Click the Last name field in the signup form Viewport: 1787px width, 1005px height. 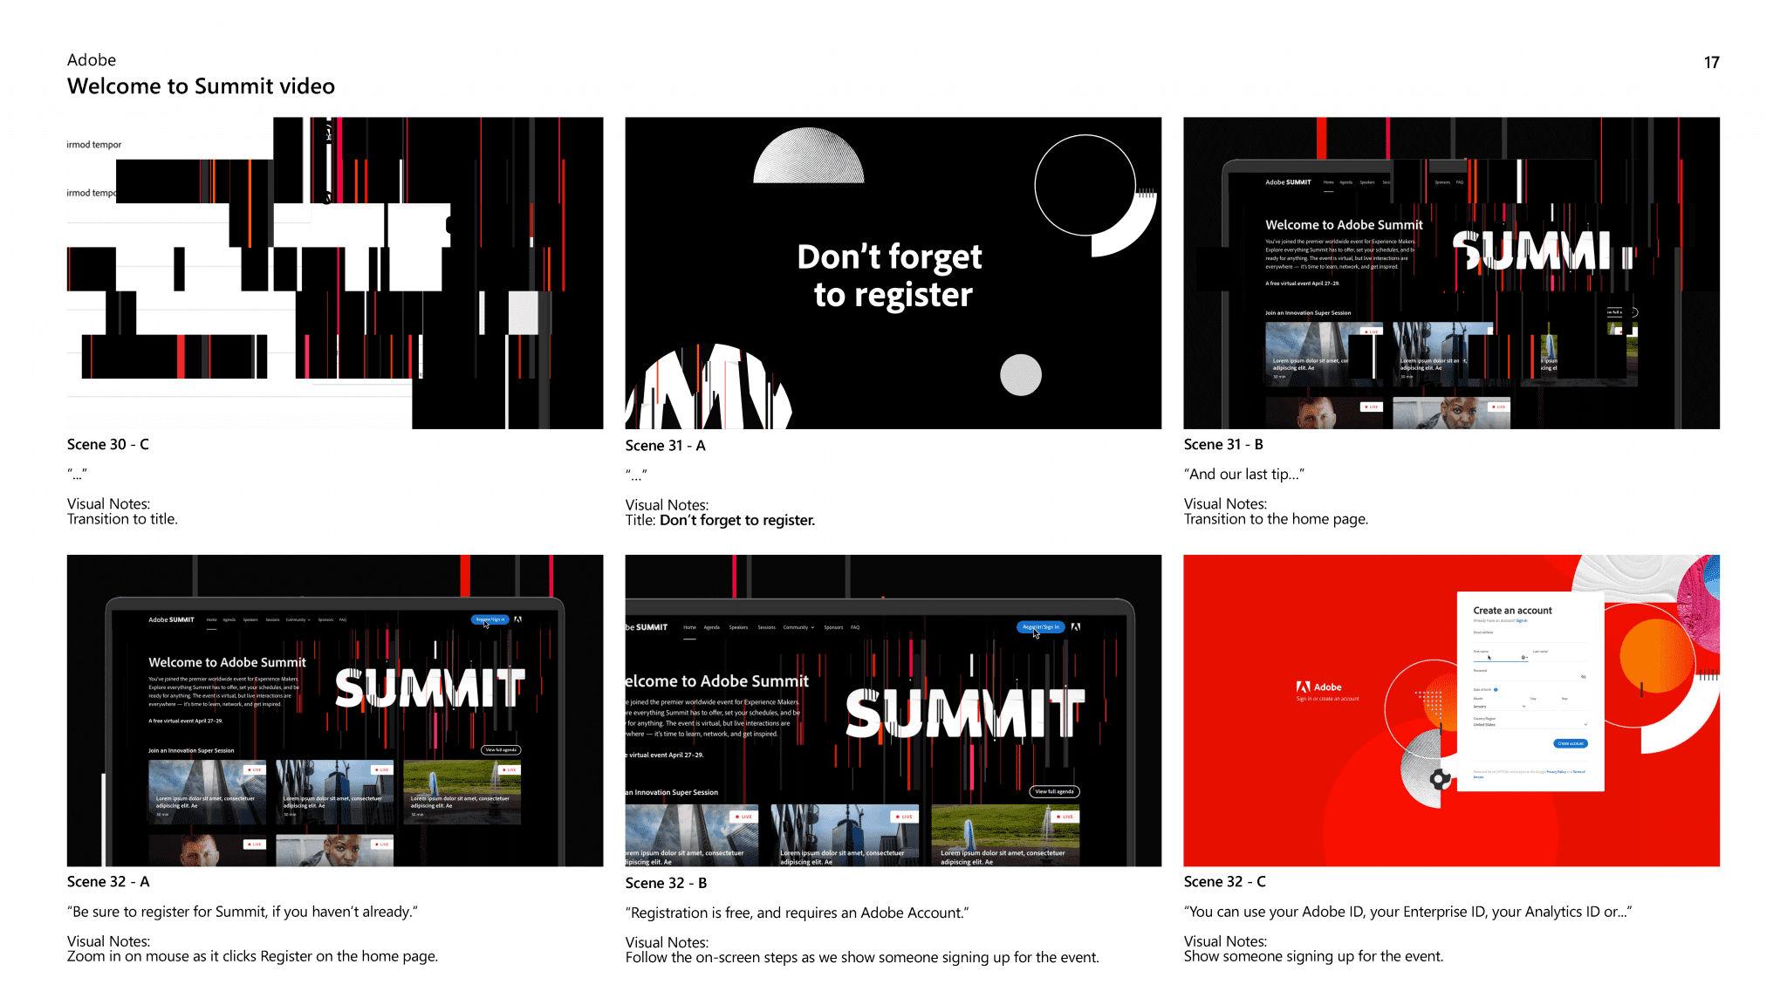pyautogui.click(x=1560, y=656)
